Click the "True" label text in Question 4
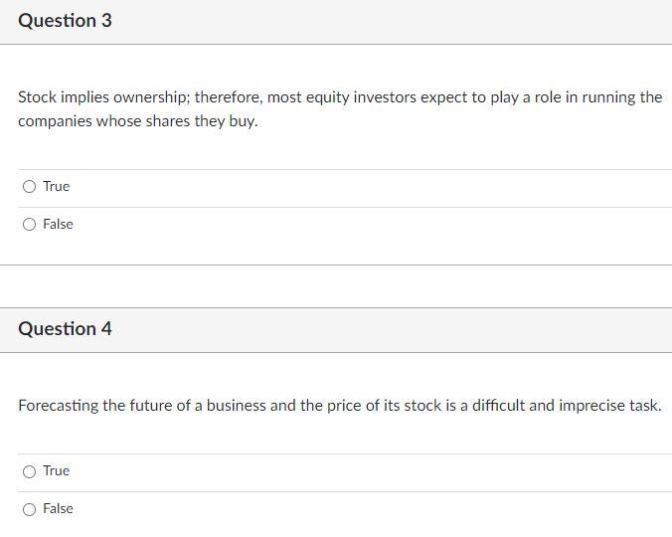The image size is (672, 537). click(57, 470)
